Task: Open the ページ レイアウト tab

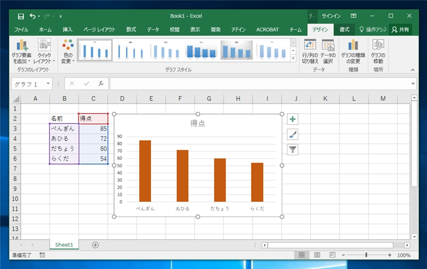Action: (99, 30)
